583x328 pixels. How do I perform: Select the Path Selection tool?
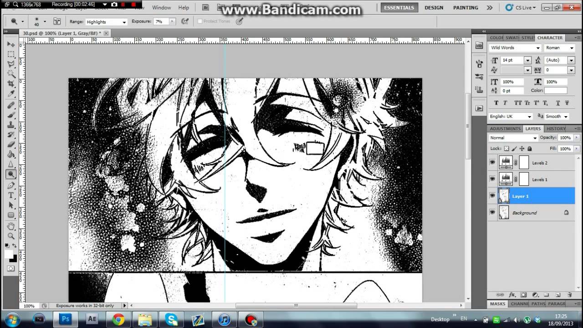point(11,205)
